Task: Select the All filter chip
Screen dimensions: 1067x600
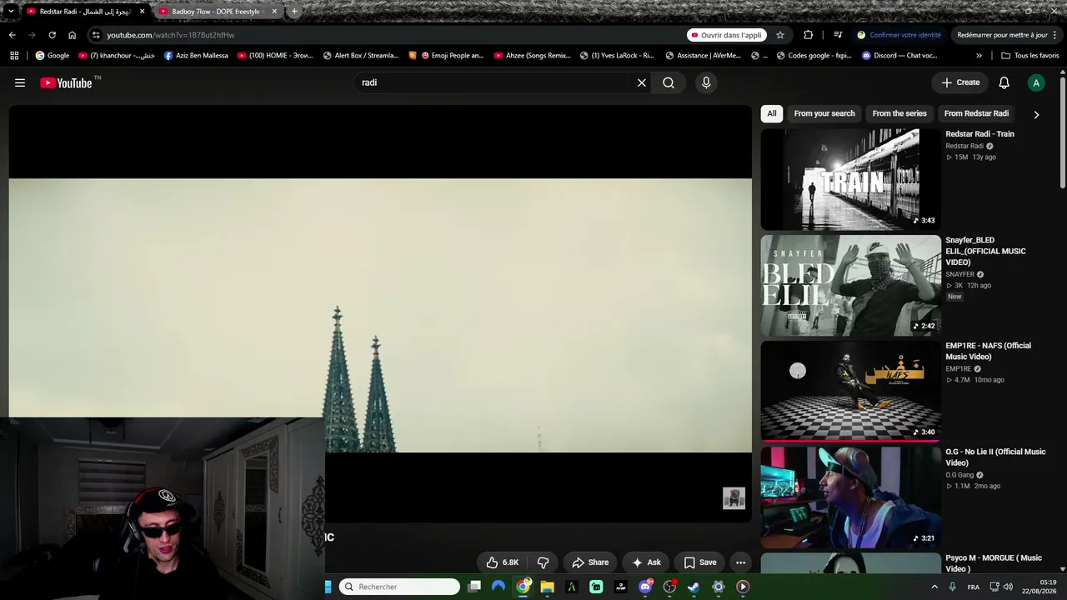Action: tap(772, 113)
